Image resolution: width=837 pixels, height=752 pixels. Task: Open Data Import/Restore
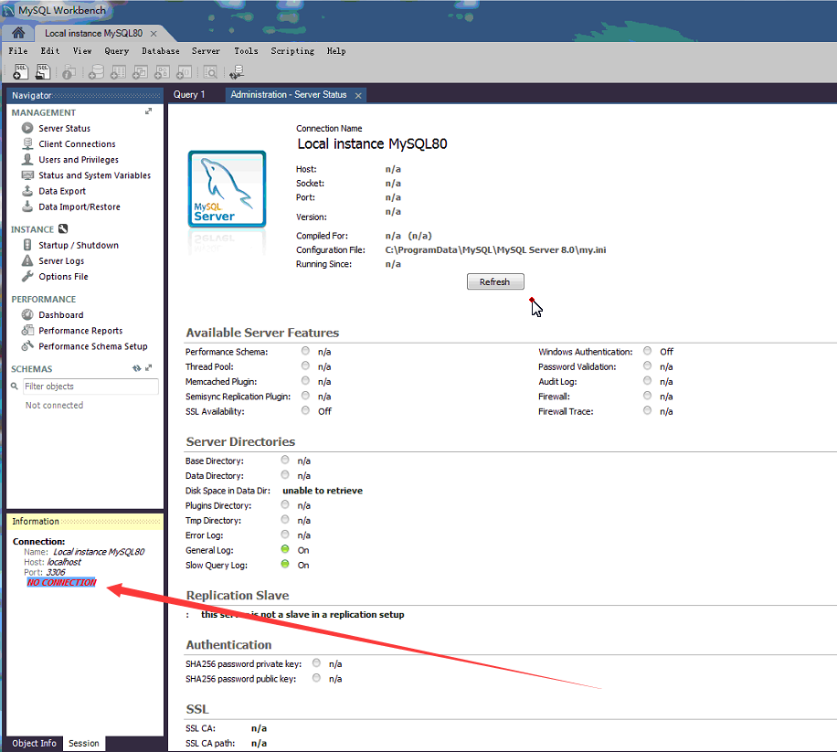(79, 207)
